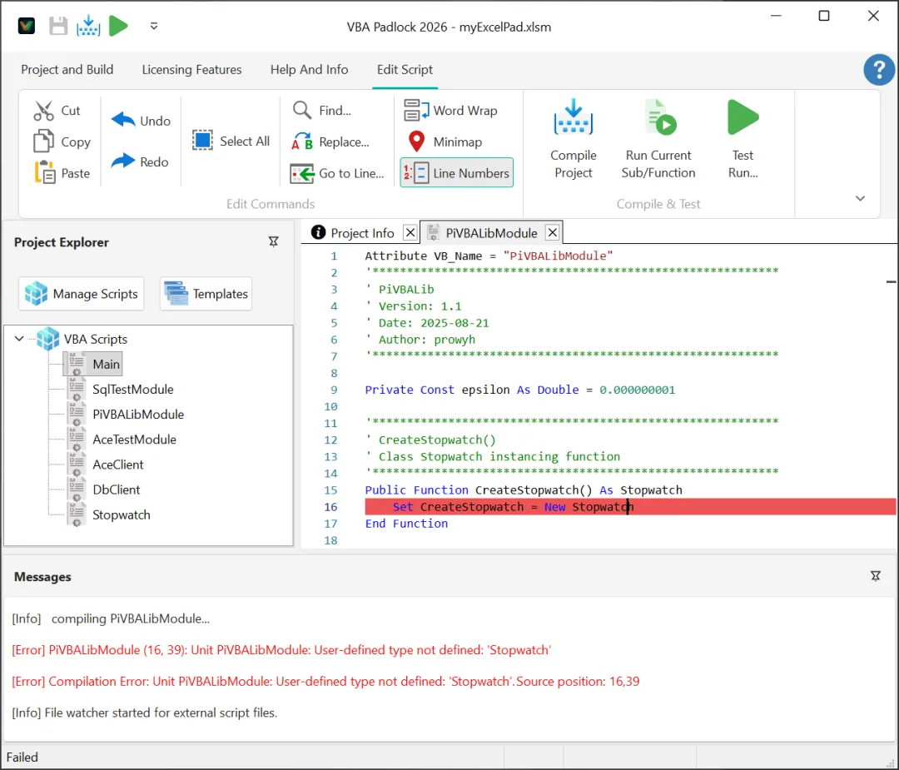Click the Author: prowyh comment line
Viewport: 899px width, 770px height.
coord(420,340)
